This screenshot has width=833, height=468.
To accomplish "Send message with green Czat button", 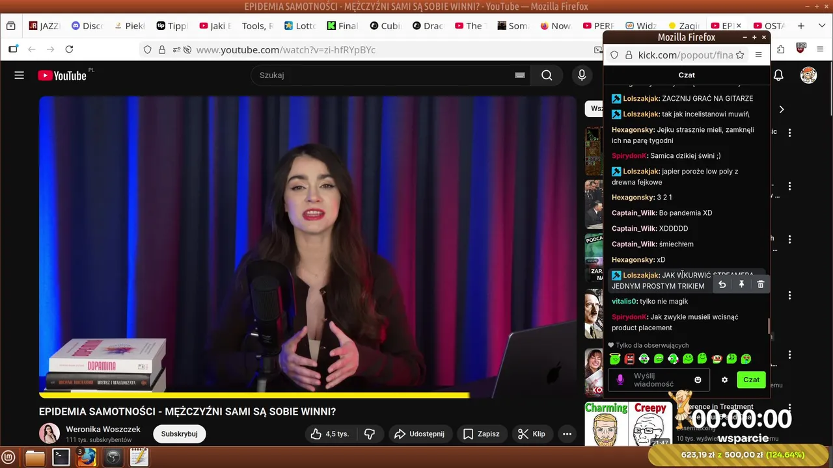I will coord(751,380).
